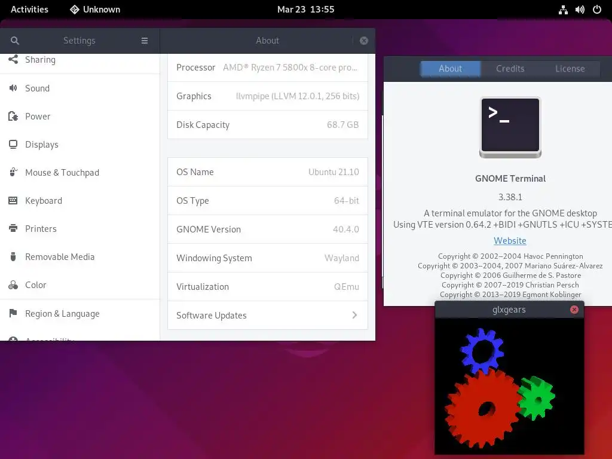
Task: Select Displays settings panel
Action: (x=79, y=145)
